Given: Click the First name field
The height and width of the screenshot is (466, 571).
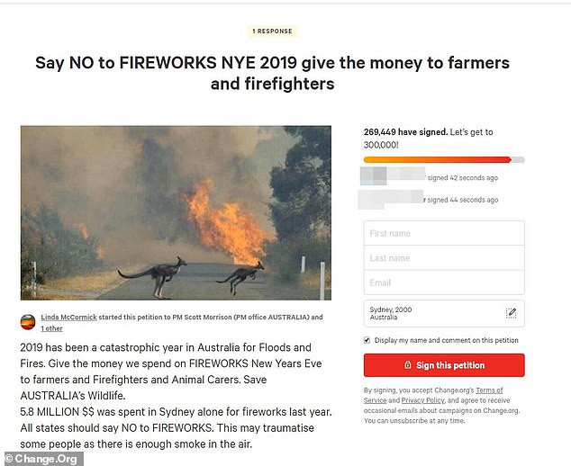Looking at the screenshot, I should click(444, 233).
